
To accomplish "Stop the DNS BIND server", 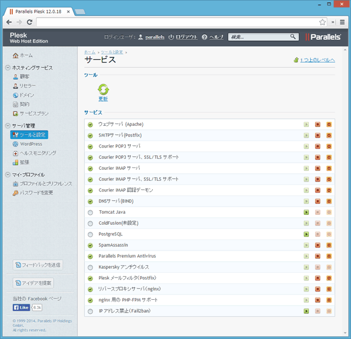I will point(318,201).
